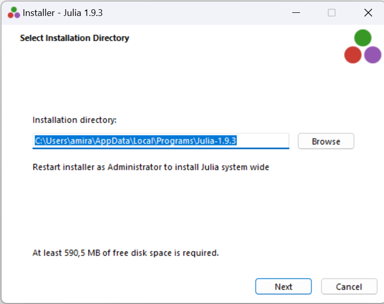Minimize the Julia installer window
The width and height of the screenshot is (384, 304).
pos(295,13)
